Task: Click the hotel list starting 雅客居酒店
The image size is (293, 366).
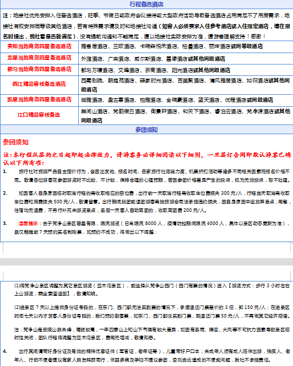Action: coord(172,46)
